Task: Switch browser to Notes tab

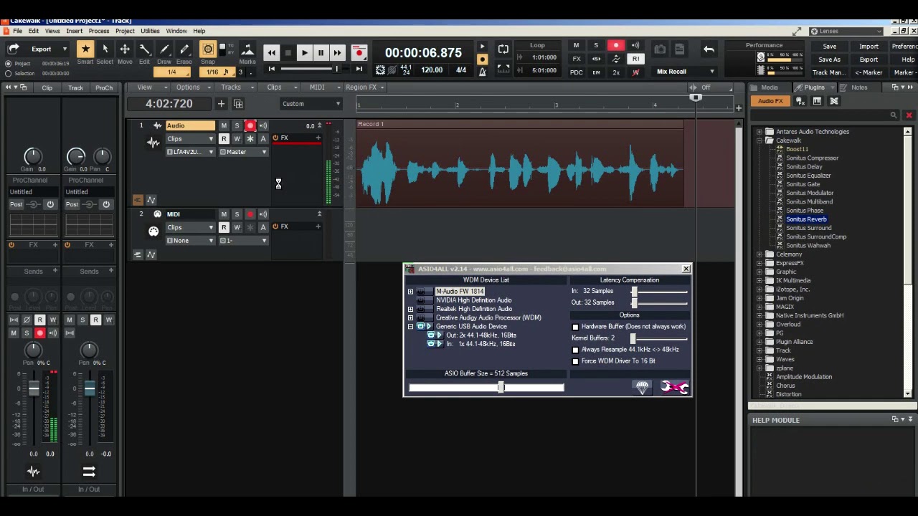Action: pyautogui.click(x=858, y=87)
